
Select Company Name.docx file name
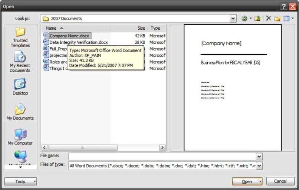point(69,36)
